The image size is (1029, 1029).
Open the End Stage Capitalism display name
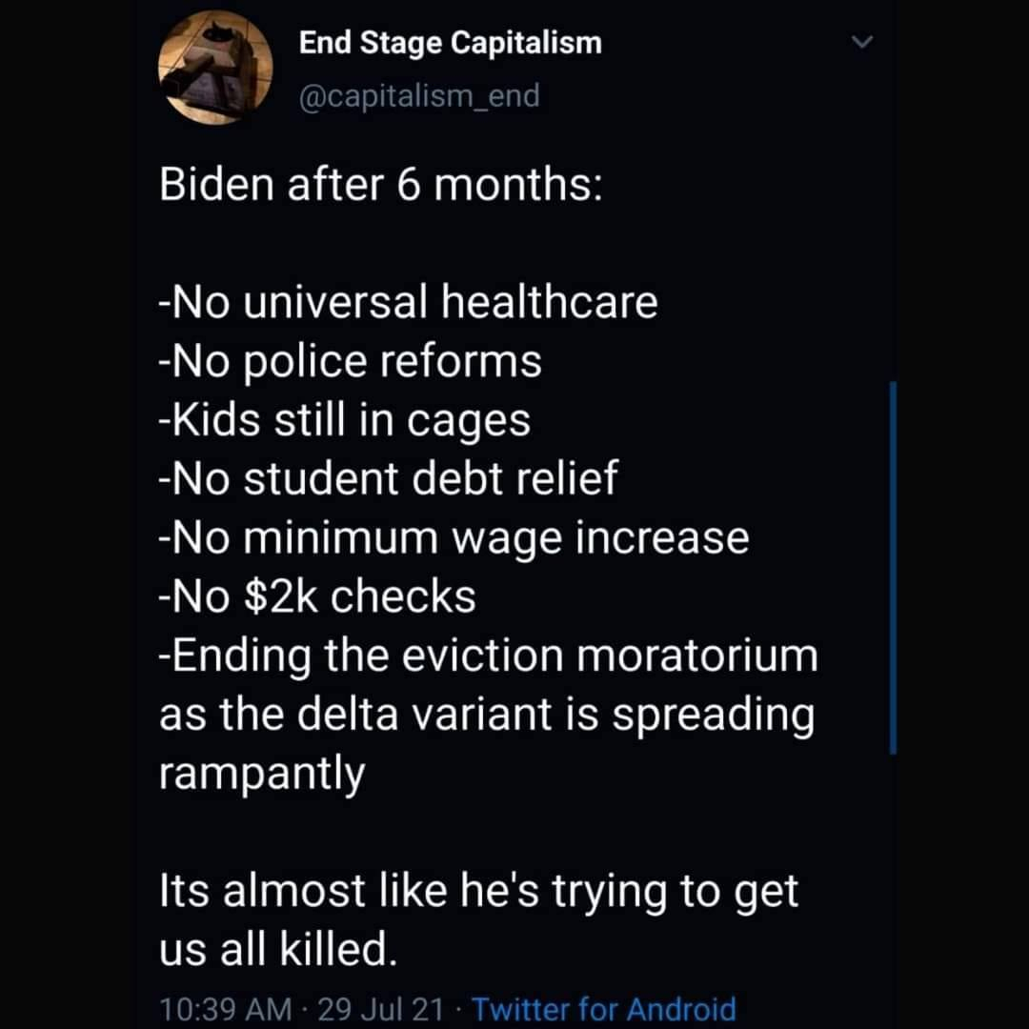pyautogui.click(x=451, y=43)
